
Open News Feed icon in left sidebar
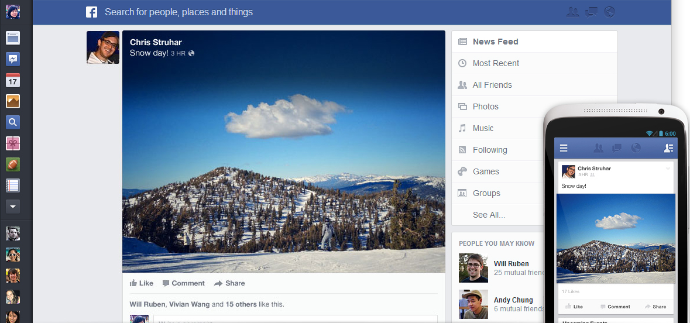coord(13,38)
